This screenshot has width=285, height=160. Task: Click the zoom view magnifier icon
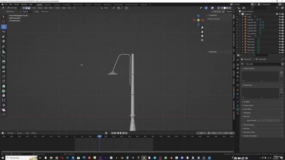[x=202, y=28]
